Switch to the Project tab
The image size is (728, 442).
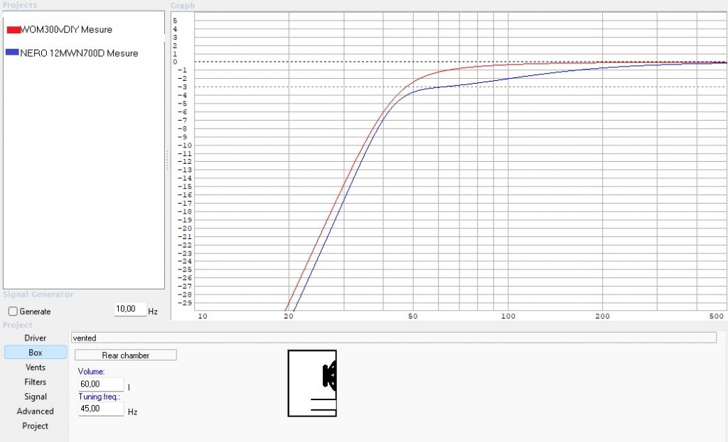click(35, 426)
